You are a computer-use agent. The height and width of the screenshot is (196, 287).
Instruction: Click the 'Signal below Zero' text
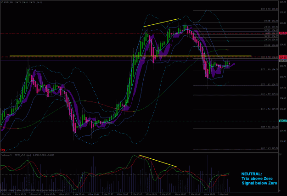coord(259,183)
